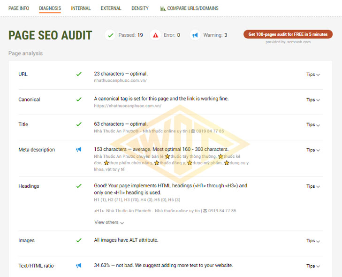Click the red Error triangle icon
342x277 pixels.
(x=155, y=35)
